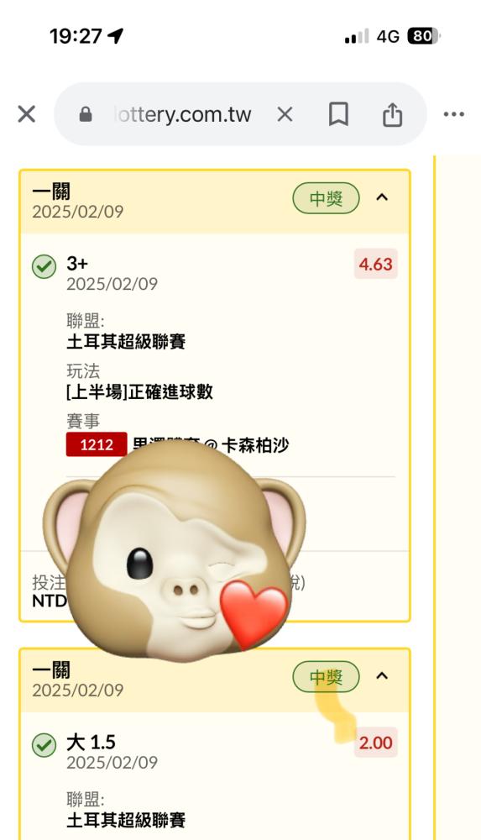Tap the first card's 一關 header title
The width and height of the screenshot is (481, 840).
coord(51,192)
